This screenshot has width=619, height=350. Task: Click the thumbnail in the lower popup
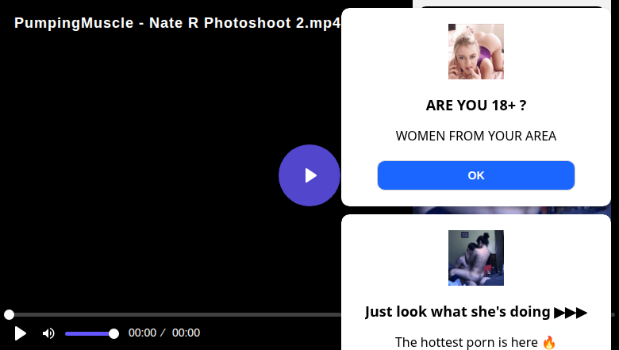[x=476, y=258]
